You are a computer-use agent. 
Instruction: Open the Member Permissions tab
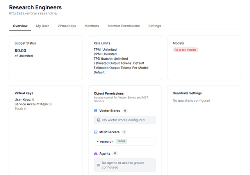coord(123,26)
